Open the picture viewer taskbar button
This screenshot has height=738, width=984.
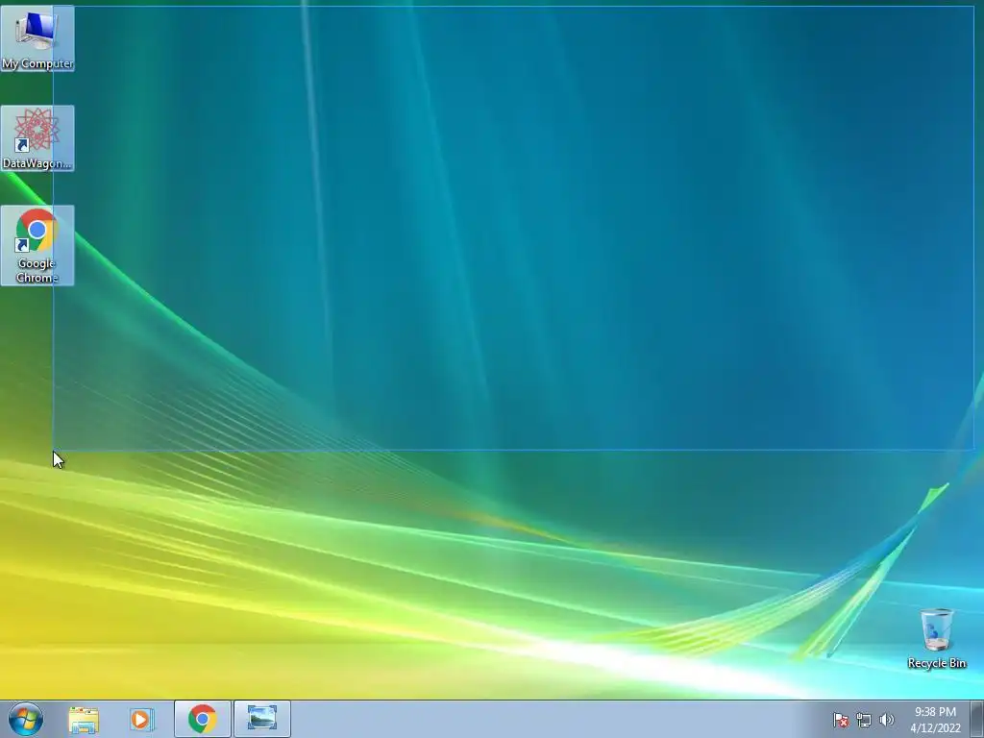pos(262,719)
